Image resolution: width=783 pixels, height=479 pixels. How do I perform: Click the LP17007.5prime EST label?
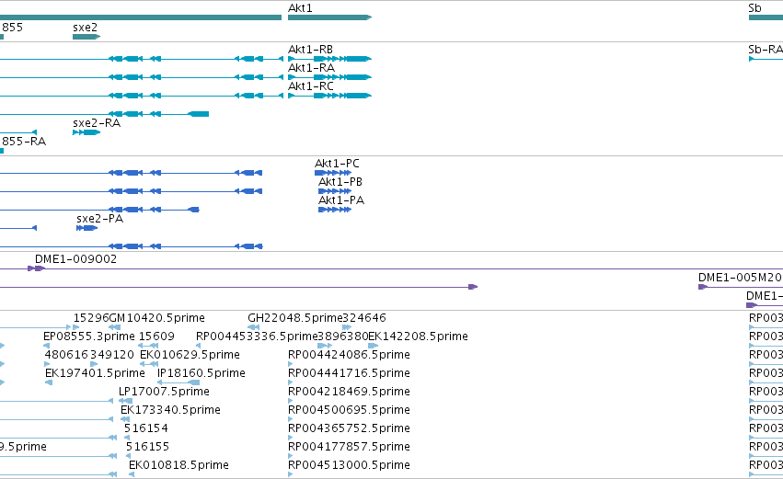click(x=164, y=391)
